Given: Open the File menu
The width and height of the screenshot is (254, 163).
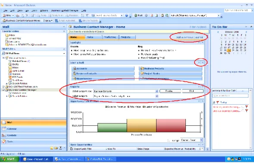Looking at the screenshot, I should [5, 10].
